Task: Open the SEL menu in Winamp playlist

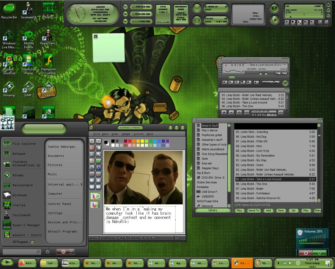Action: (x=239, y=112)
